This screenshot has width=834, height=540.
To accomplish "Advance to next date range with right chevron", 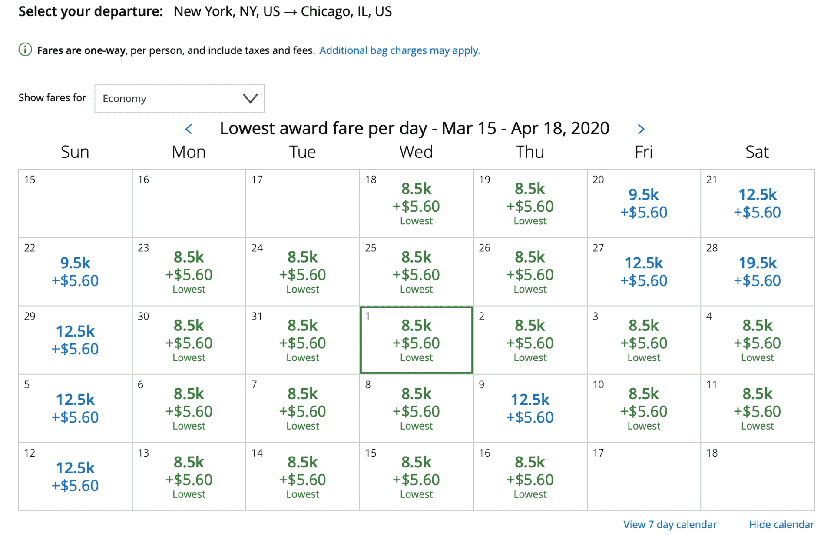I will pos(641,129).
